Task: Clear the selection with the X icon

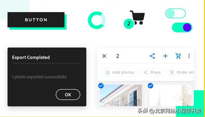Action: 104,56
